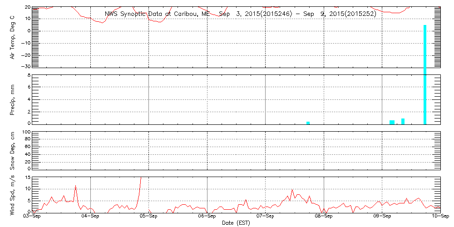The image size is (454, 227).
Task: Click the '09-Sep' date tick label
Action: coord(382,217)
